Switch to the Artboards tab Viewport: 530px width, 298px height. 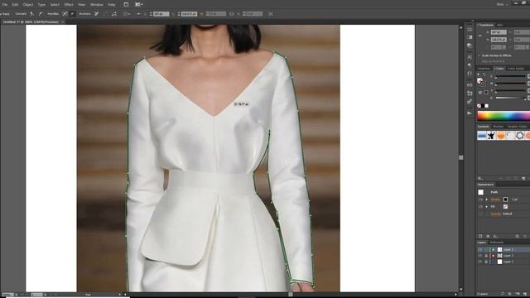coord(497,243)
